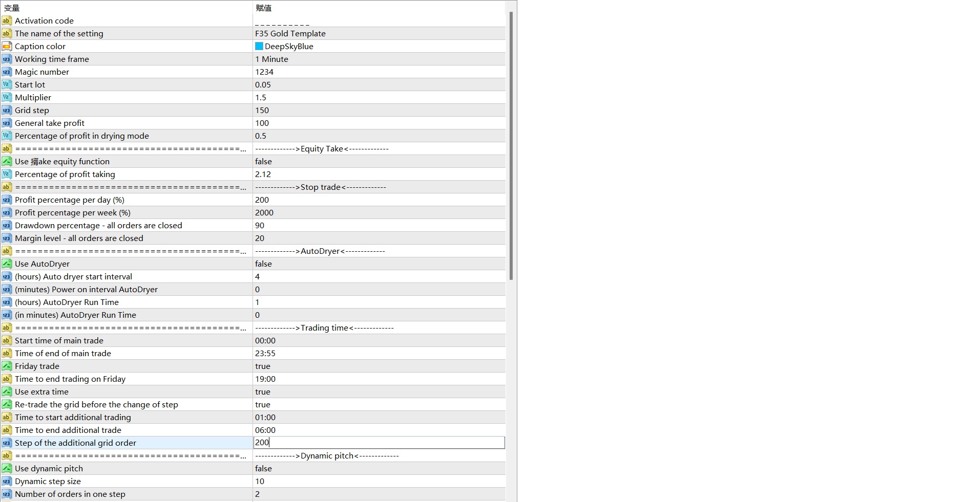Click the 'true' value of Friday trade
968x502 pixels.
tap(263, 366)
